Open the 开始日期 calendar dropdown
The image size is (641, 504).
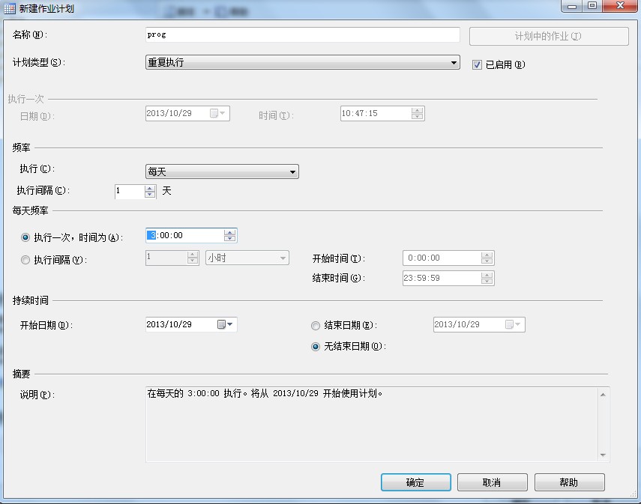click(x=225, y=324)
